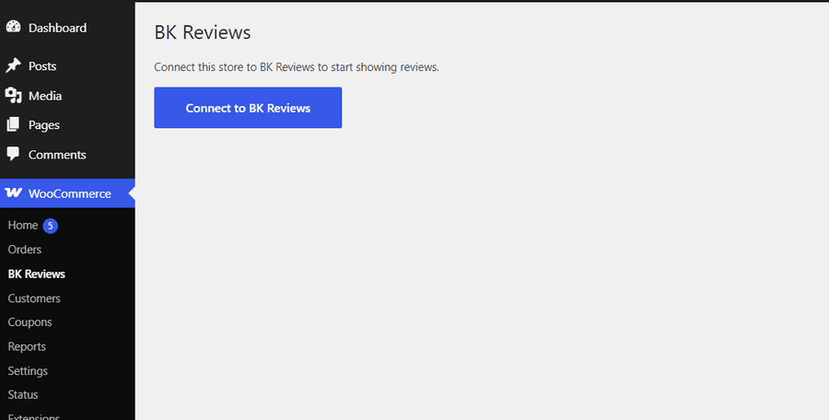Open the Customers submenu link
The image size is (829, 420).
[x=34, y=298]
